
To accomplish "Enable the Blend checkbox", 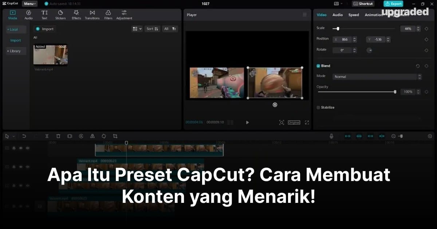I will (318, 66).
